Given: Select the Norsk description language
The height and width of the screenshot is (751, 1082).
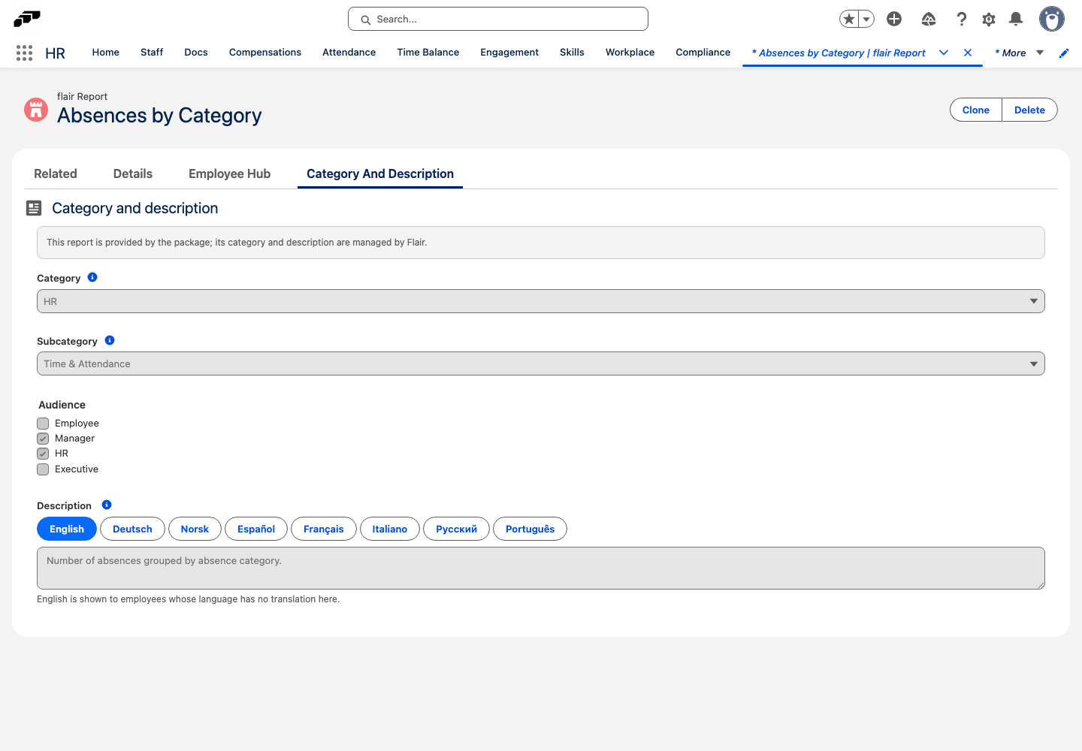Looking at the screenshot, I should (x=195, y=529).
